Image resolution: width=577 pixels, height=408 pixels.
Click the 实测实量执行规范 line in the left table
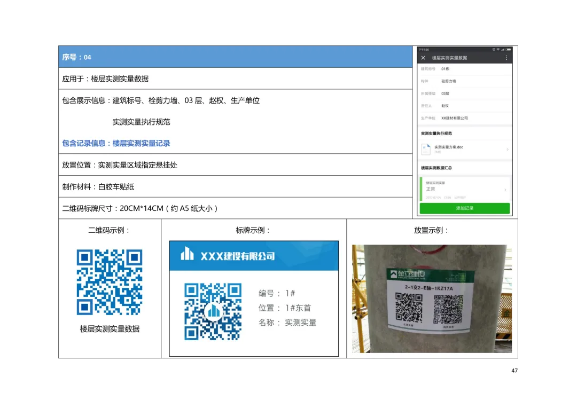141,122
